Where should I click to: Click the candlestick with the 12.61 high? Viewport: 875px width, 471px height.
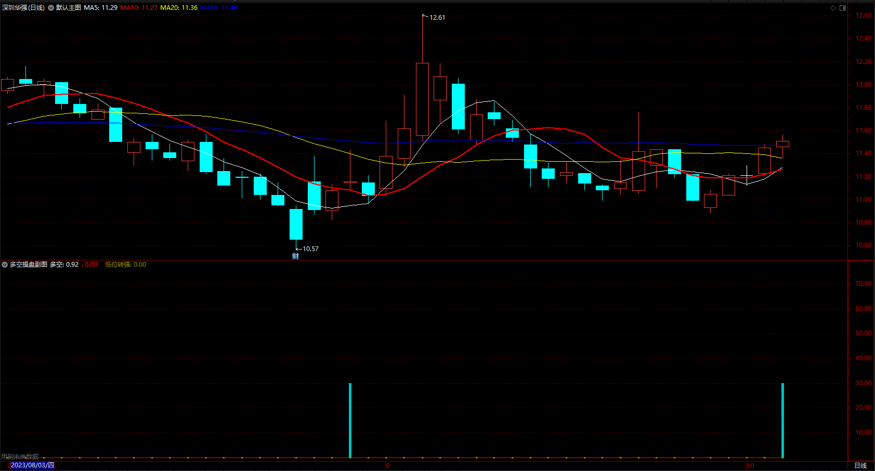click(422, 99)
